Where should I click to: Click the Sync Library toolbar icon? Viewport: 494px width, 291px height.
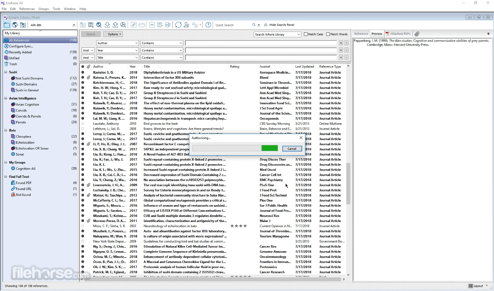(178, 25)
